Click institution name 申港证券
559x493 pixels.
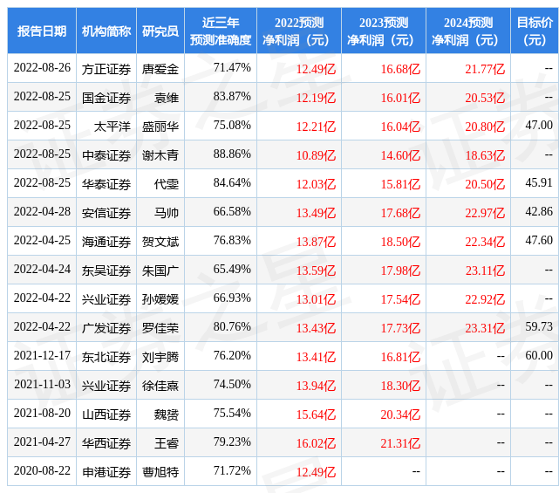point(106,473)
